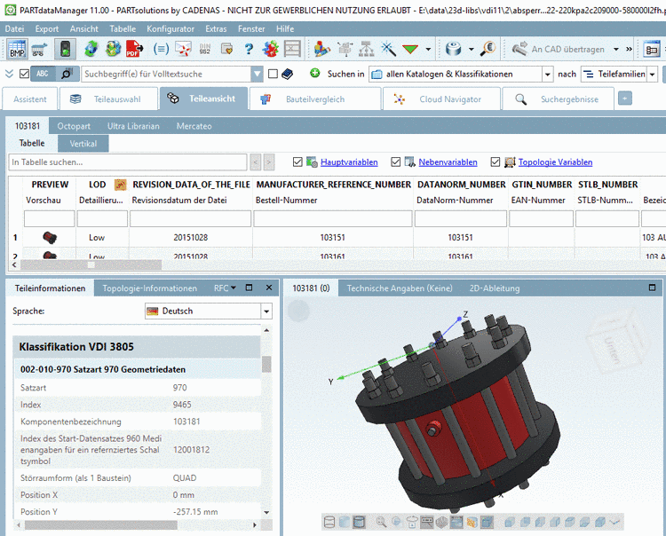Click the zoom magnifier in 3D view toolbar
Screen dimensions: 666x536
pos(381,522)
